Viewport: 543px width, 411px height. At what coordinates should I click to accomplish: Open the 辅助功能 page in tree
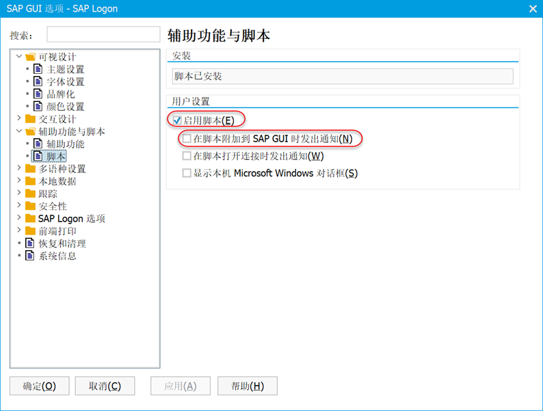[66, 144]
